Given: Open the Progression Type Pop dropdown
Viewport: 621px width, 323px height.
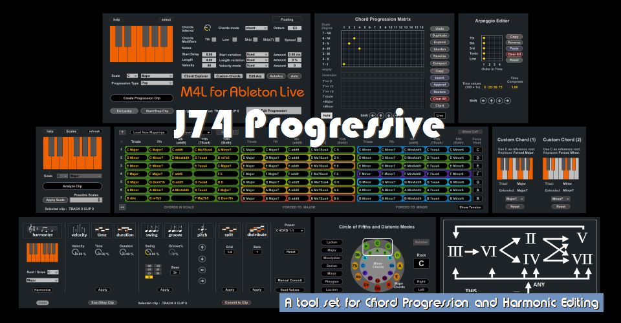Looking at the screenshot, I should [x=157, y=83].
